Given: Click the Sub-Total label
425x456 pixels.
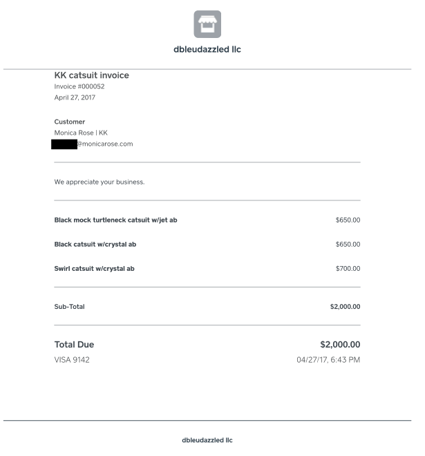Looking at the screenshot, I should coord(70,307).
